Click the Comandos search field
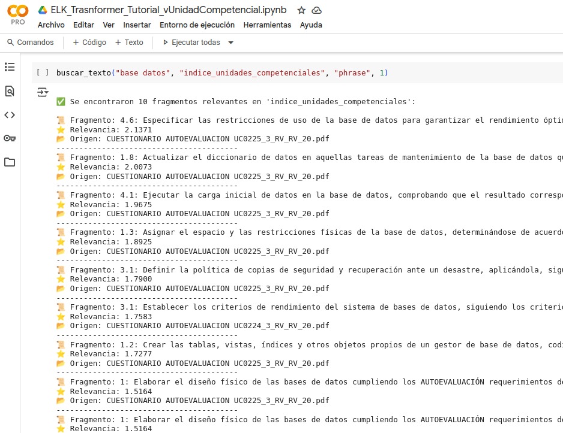 [31, 43]
